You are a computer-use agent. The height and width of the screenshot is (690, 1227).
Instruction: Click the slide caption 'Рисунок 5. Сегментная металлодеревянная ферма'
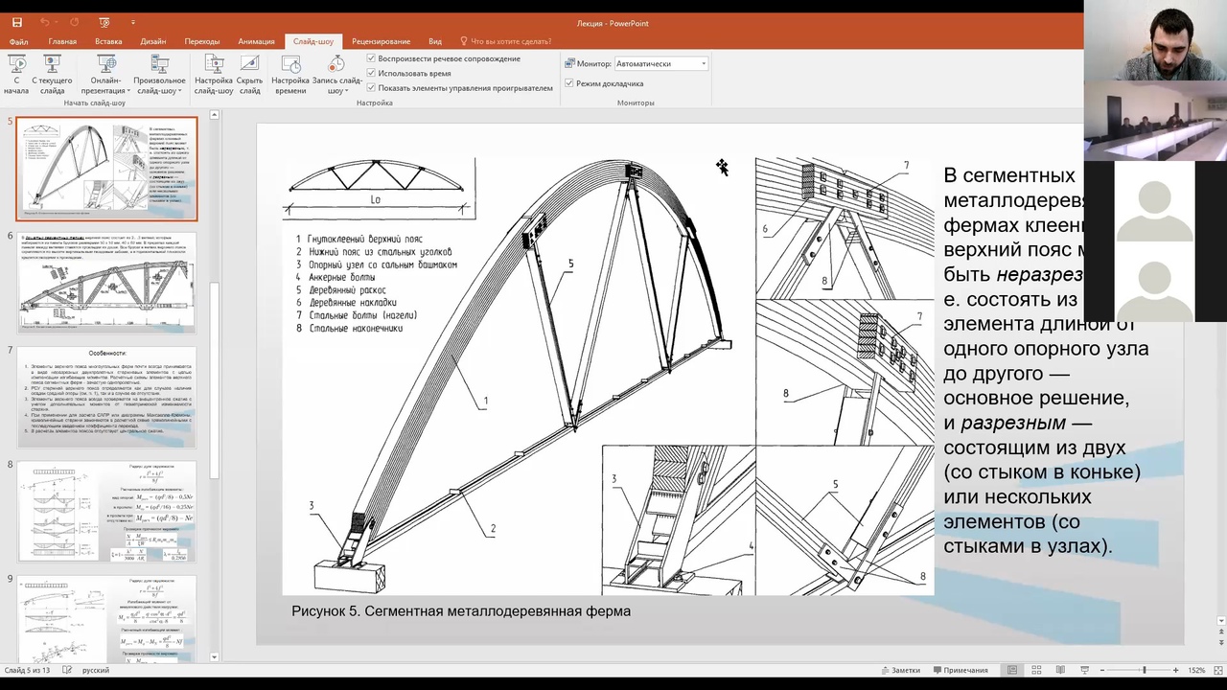(x=461, y=610)
